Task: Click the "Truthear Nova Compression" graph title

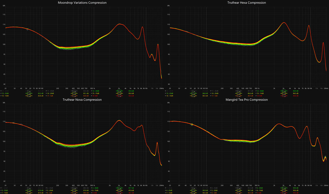Action: tap(82, 100)
